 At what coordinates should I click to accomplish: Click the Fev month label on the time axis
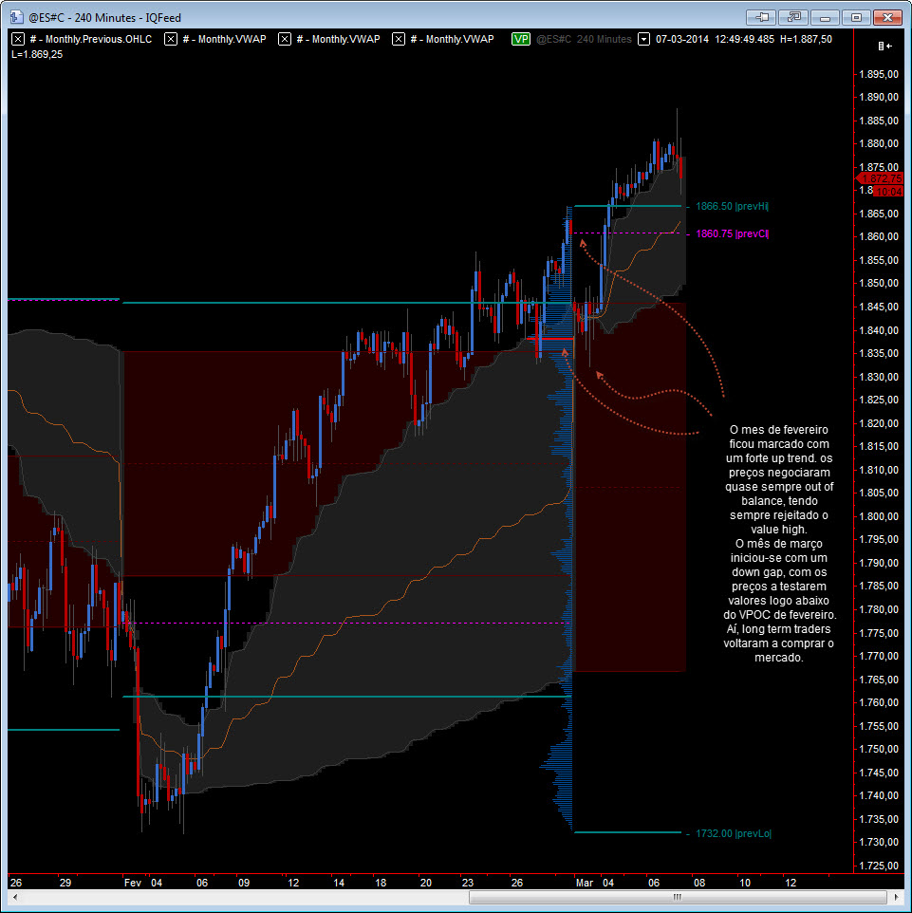pyautogui.click(x=133, y=883)
